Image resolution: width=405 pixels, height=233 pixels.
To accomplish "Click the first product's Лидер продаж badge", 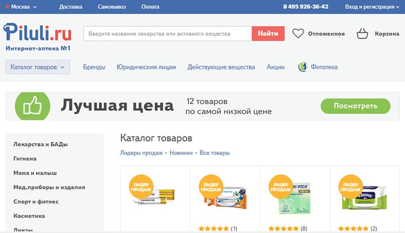I will (141, 187).
